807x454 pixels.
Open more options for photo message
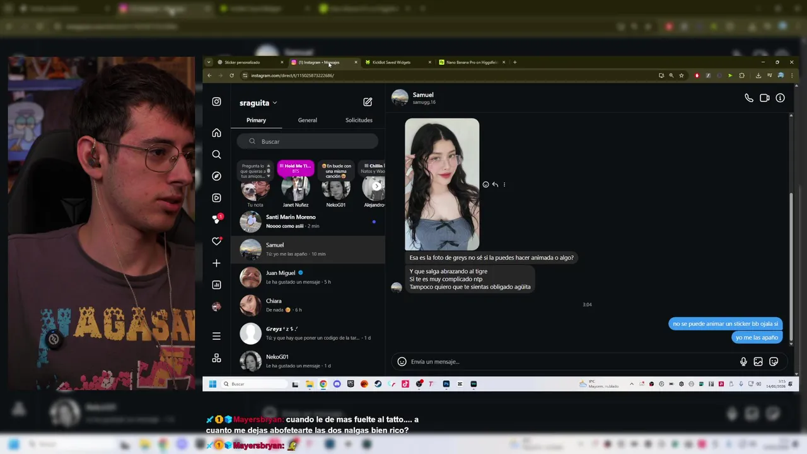tap(504, 185)
